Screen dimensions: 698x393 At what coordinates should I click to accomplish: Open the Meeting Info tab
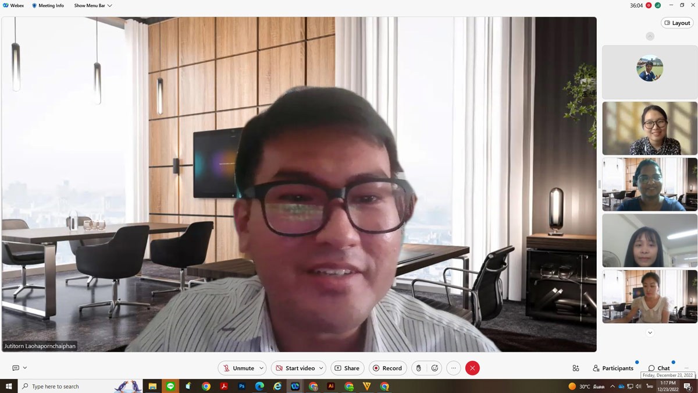(48, 6)
